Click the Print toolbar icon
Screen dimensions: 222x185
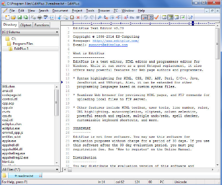pyautogui.click(x=40, y=17)
